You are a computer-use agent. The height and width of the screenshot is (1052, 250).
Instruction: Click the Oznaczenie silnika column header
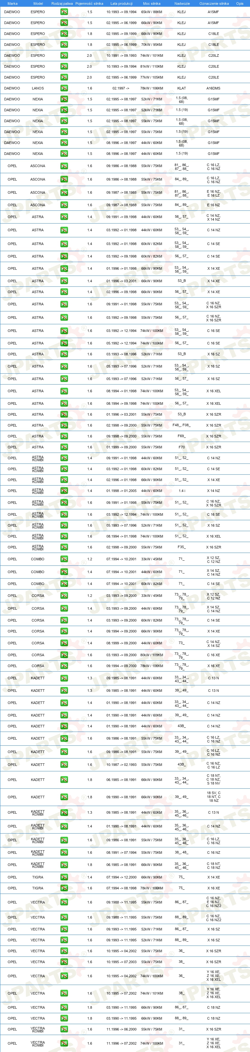(x=214, y=3)
